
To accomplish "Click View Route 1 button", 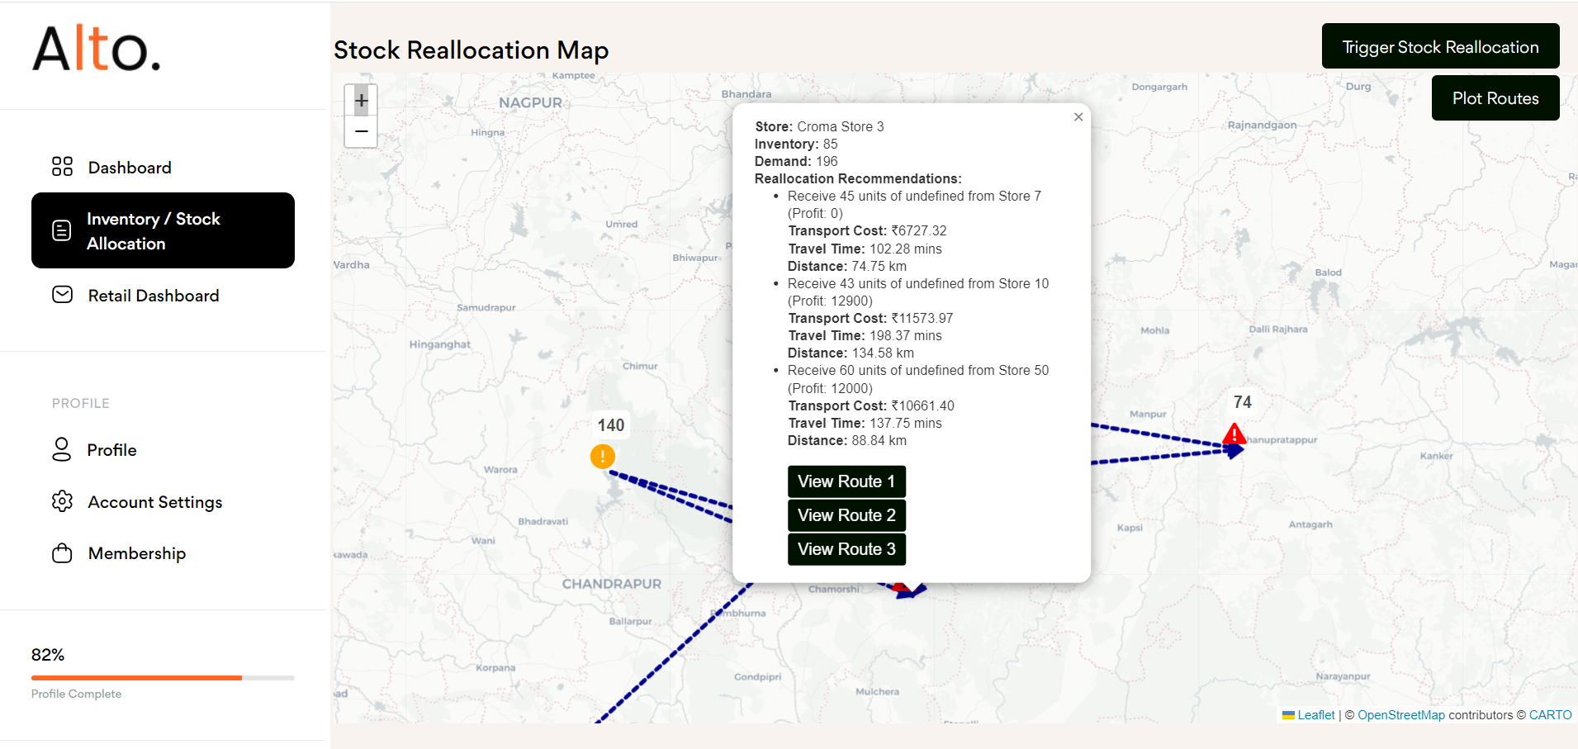I will (x=846, y=481).
